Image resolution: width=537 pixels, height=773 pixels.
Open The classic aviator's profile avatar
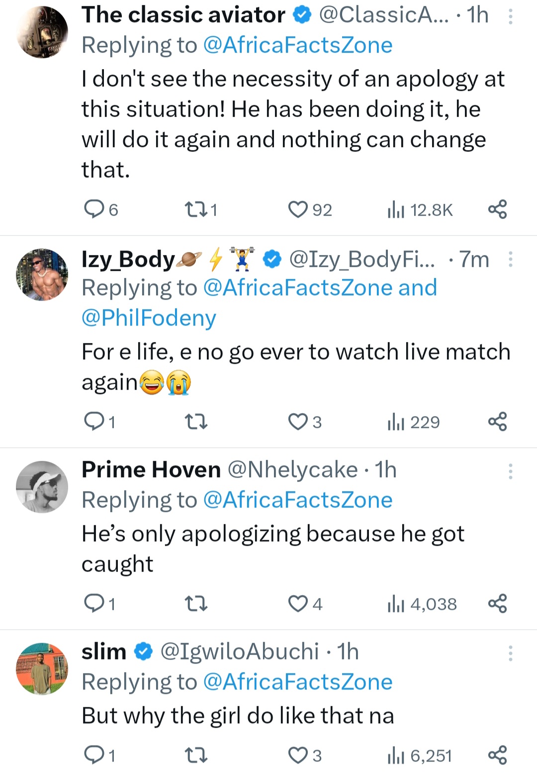pyautogui.click(x=42, y=32)
